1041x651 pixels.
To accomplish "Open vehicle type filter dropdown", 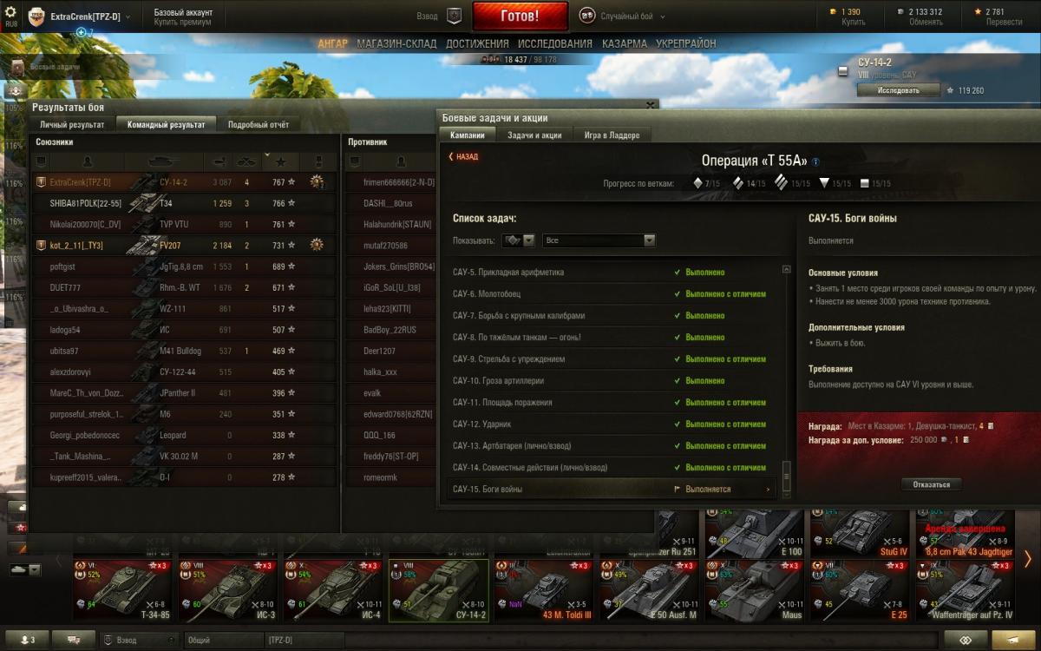I will point(519,240).
